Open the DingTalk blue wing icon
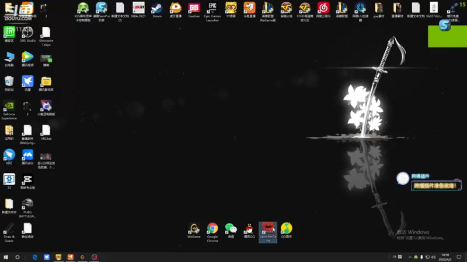 tap(9, 157)
